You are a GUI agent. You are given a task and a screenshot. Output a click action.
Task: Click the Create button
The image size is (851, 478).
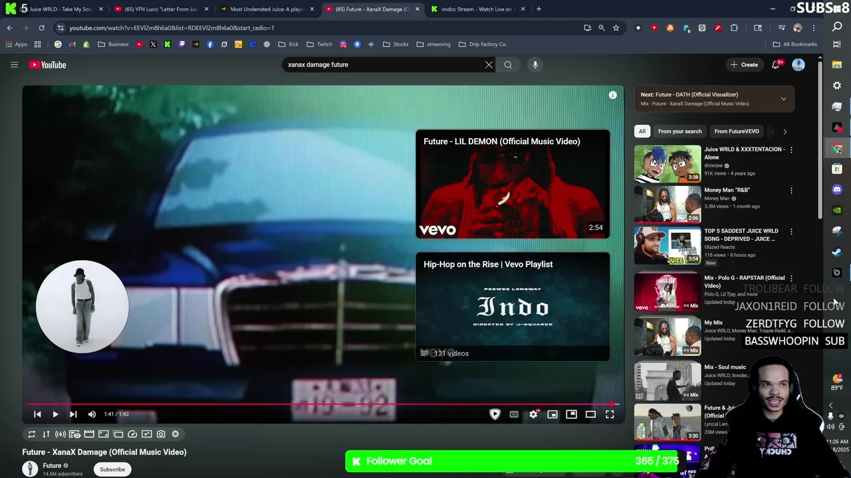(744, 64)
